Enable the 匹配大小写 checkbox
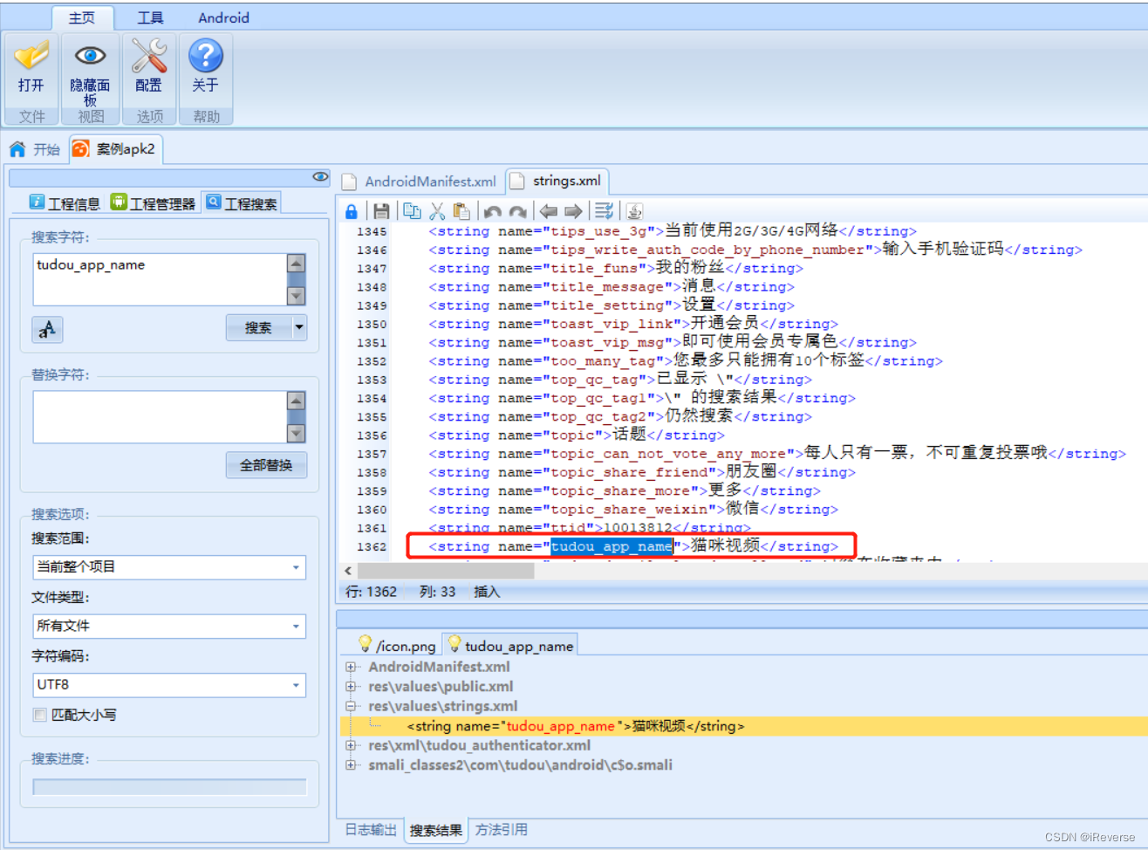 (40, 715)
